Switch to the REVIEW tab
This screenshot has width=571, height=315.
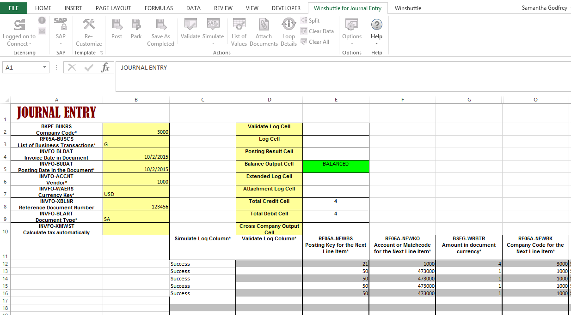223,8
